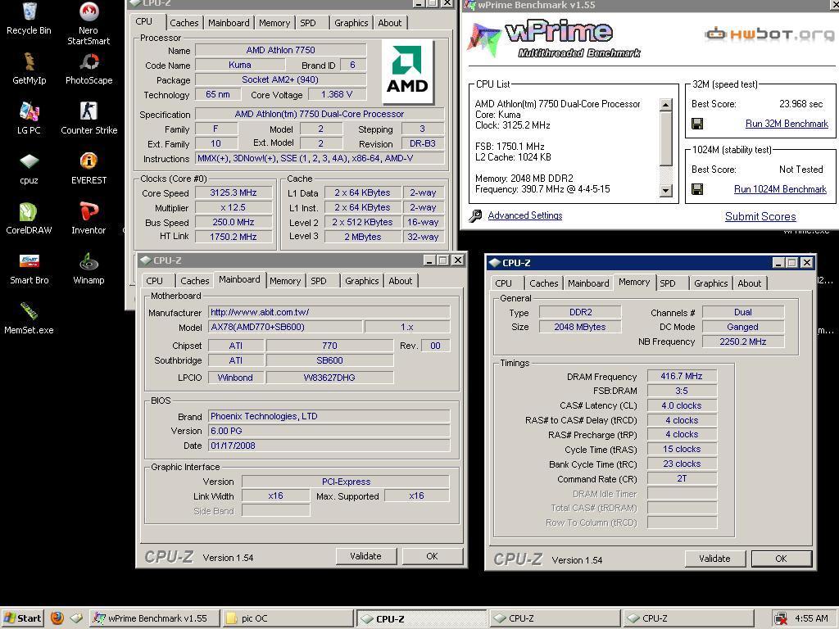Click the CPU-Z quick launch icon beside Firefox
This screenshot has height=629, width=839.
(x=76, y=618)
